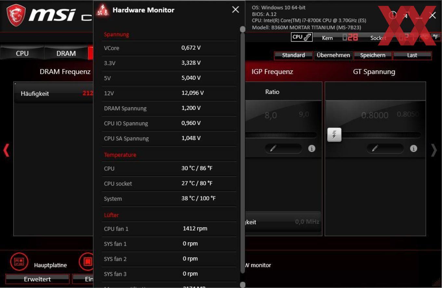Click the Hauptplatine motherboard icon
The width and height of the screenshot is (442, 288).
(19, 262)
